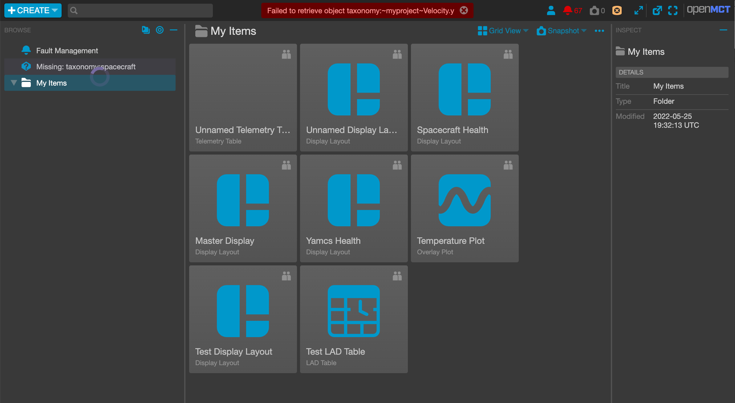Viewport: 735px width, 403px height.
Task: Enter full screen mode
Action: 673,10
